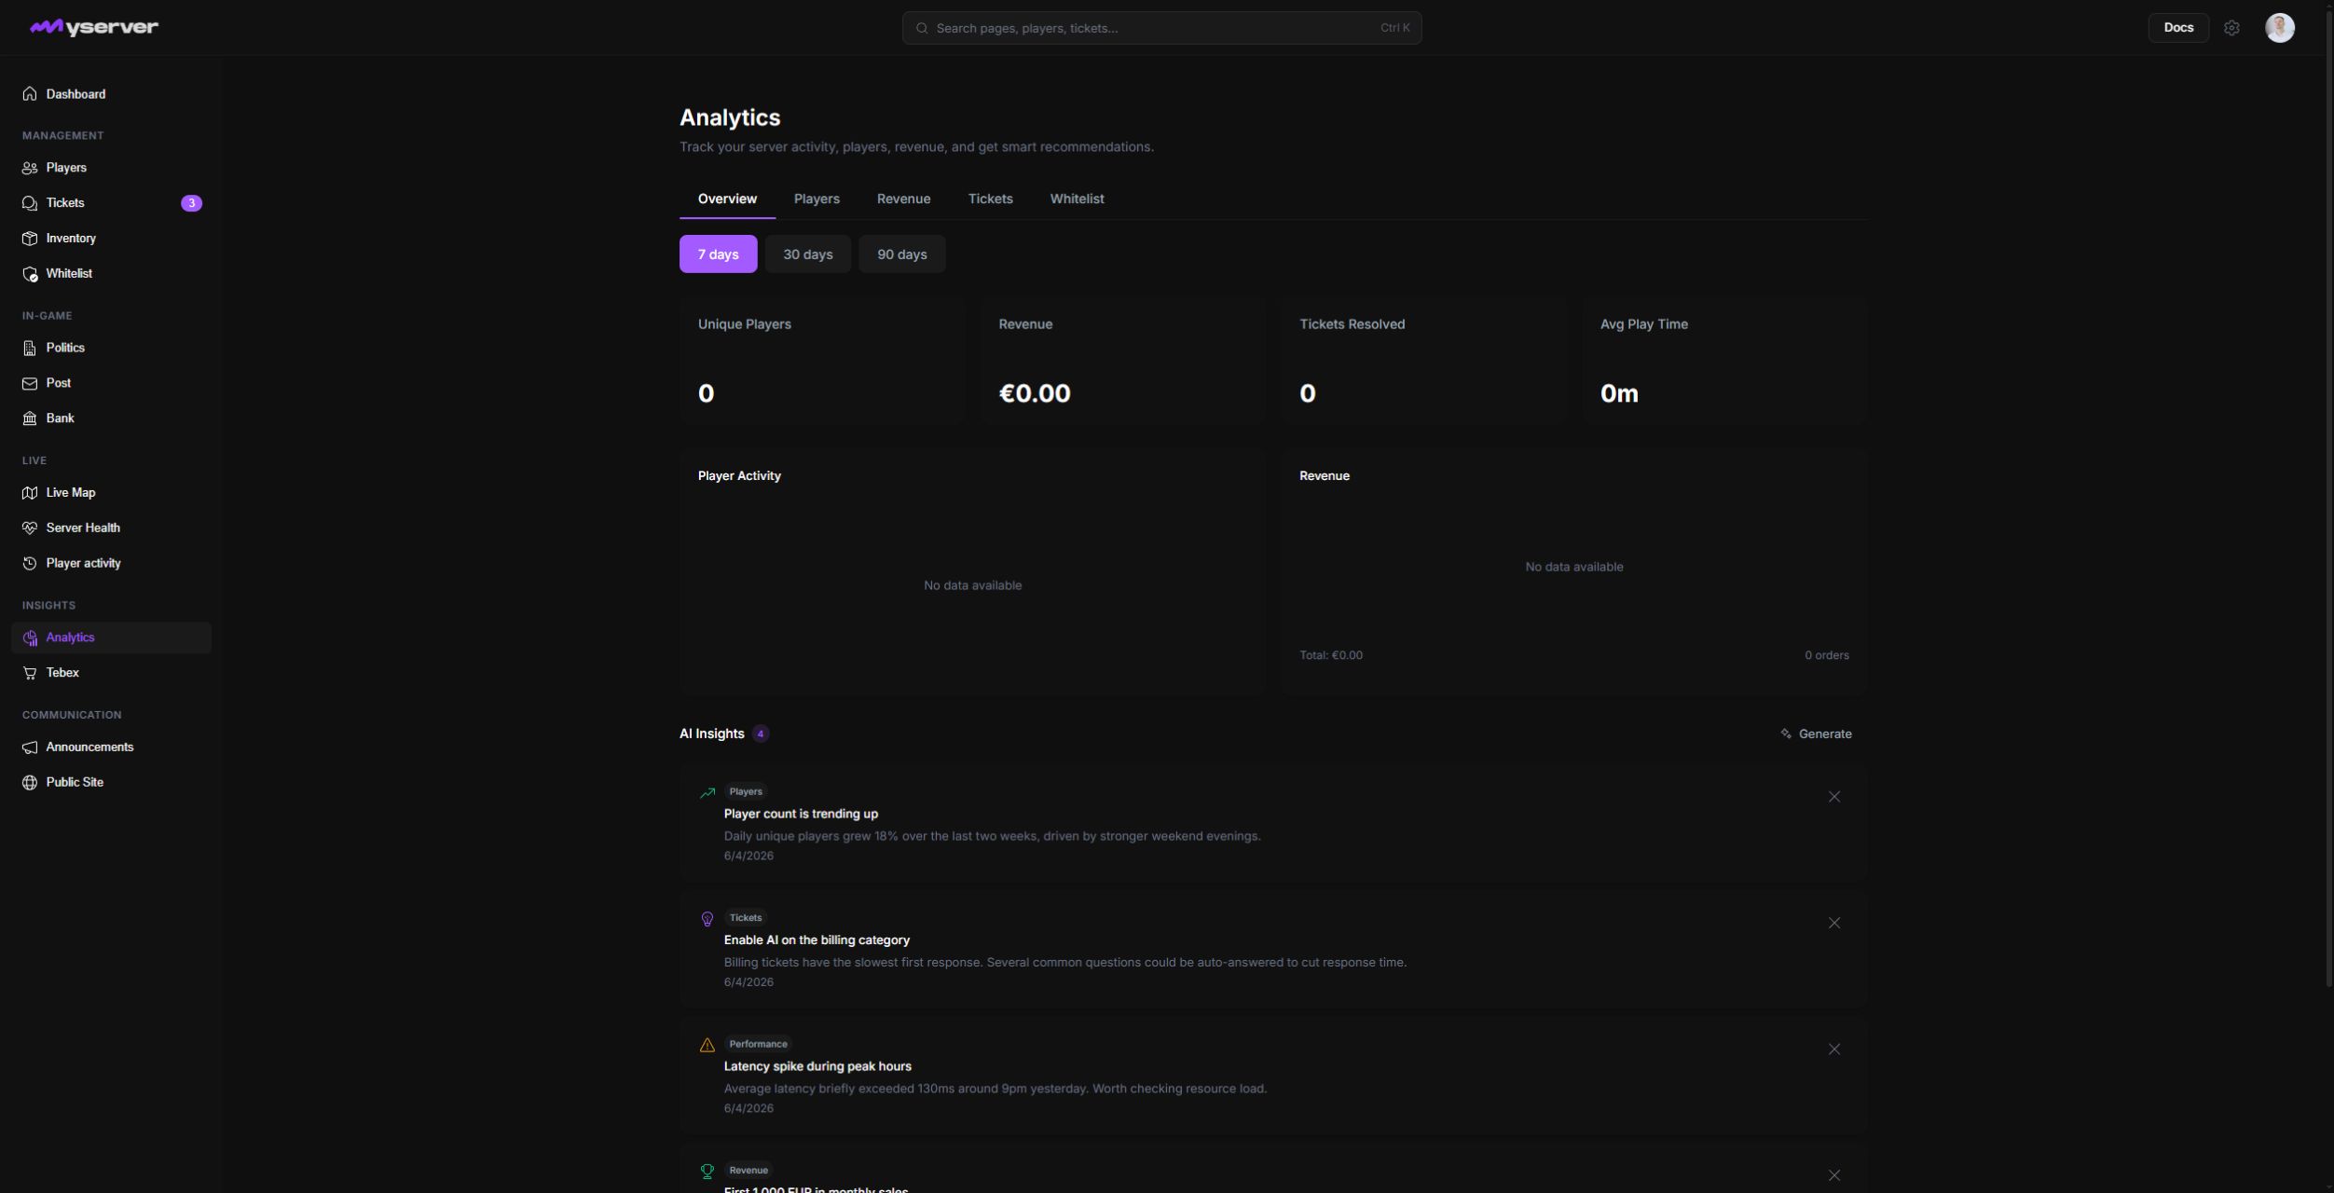Screen dimensions: 2334x1193
Task: Open settings via the gear icon
Action: [2231, 28]
